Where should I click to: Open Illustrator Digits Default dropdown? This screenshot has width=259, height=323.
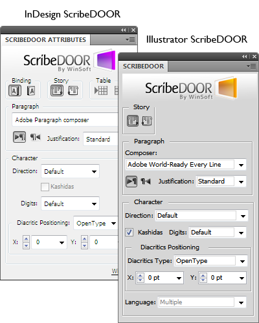pyautogui.click(x=218, y=233)
